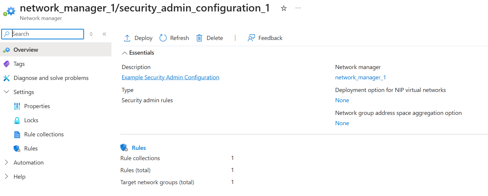Click the favorite star icon
This screenshot has height=196, width=488.
[x=284, y=9]
